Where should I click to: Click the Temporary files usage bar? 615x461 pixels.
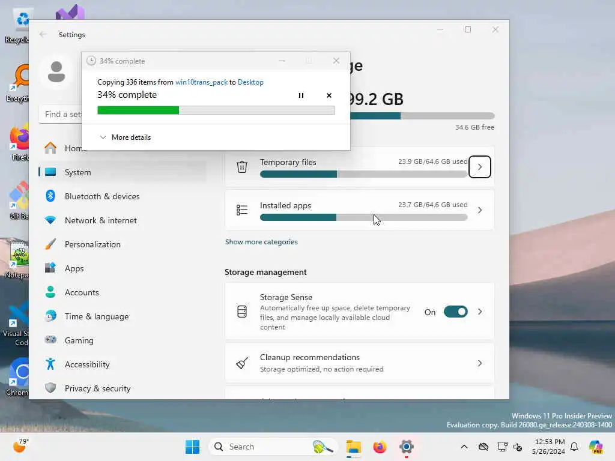[363, 174]
